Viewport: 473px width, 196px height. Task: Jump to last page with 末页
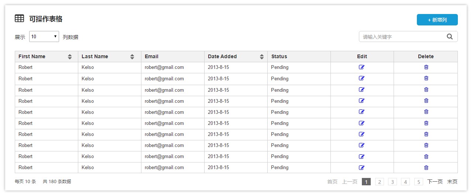pos(452,182)
